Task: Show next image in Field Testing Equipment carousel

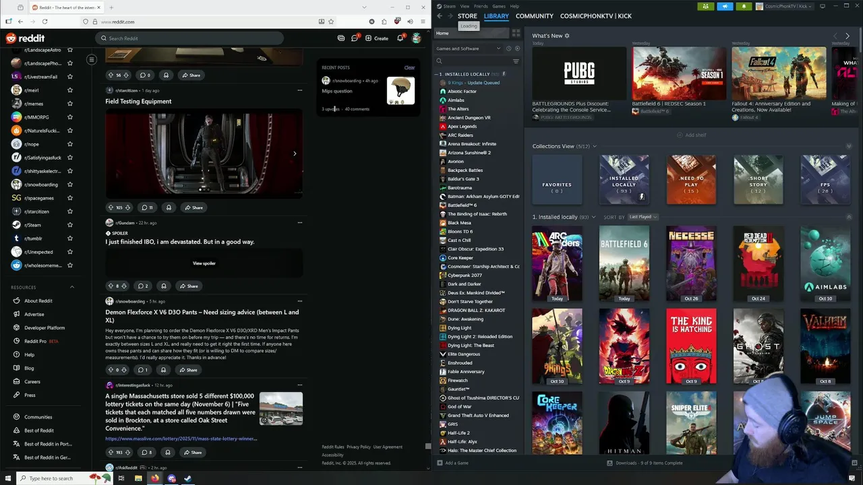Action: [x=295, y=154]
